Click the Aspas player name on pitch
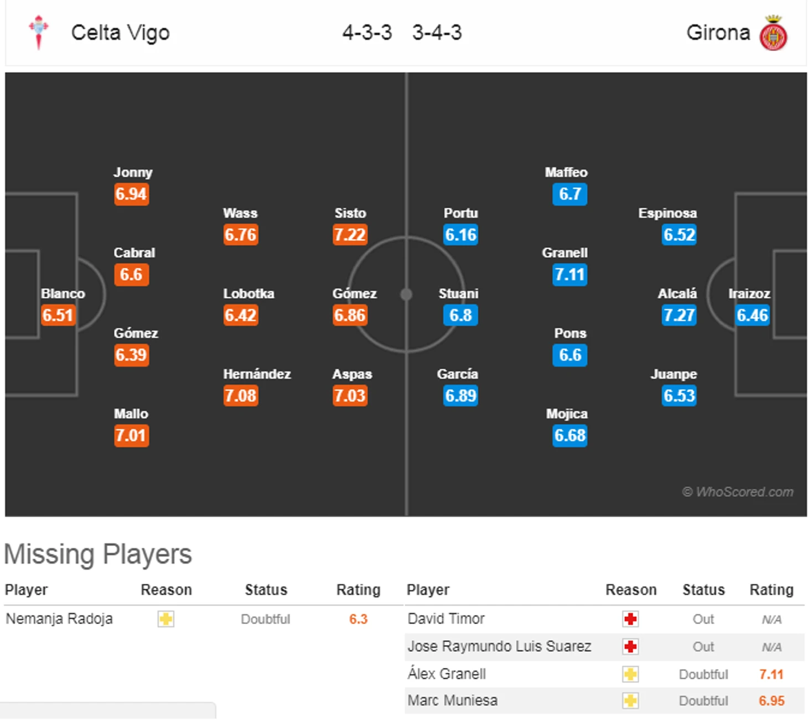The width and height of the screenshot is (808, 721). (352, 374)
